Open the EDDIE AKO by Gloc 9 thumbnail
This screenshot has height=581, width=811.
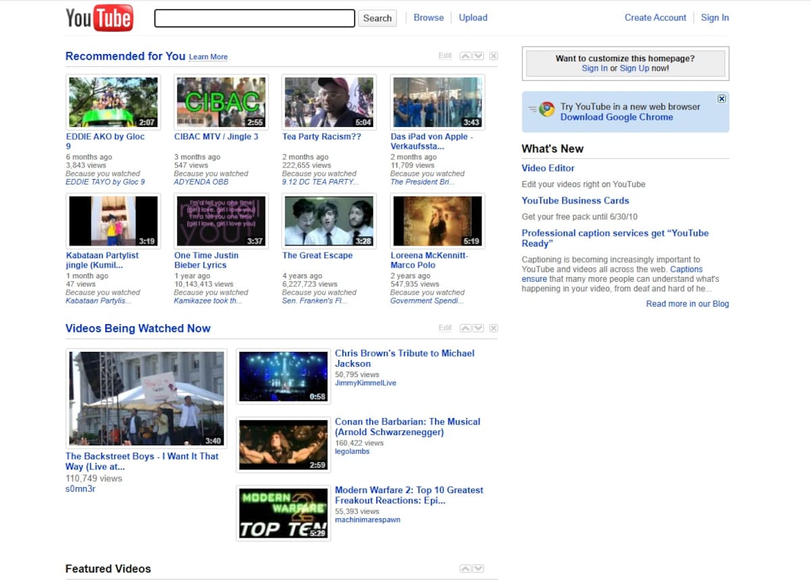coord(114,102)
